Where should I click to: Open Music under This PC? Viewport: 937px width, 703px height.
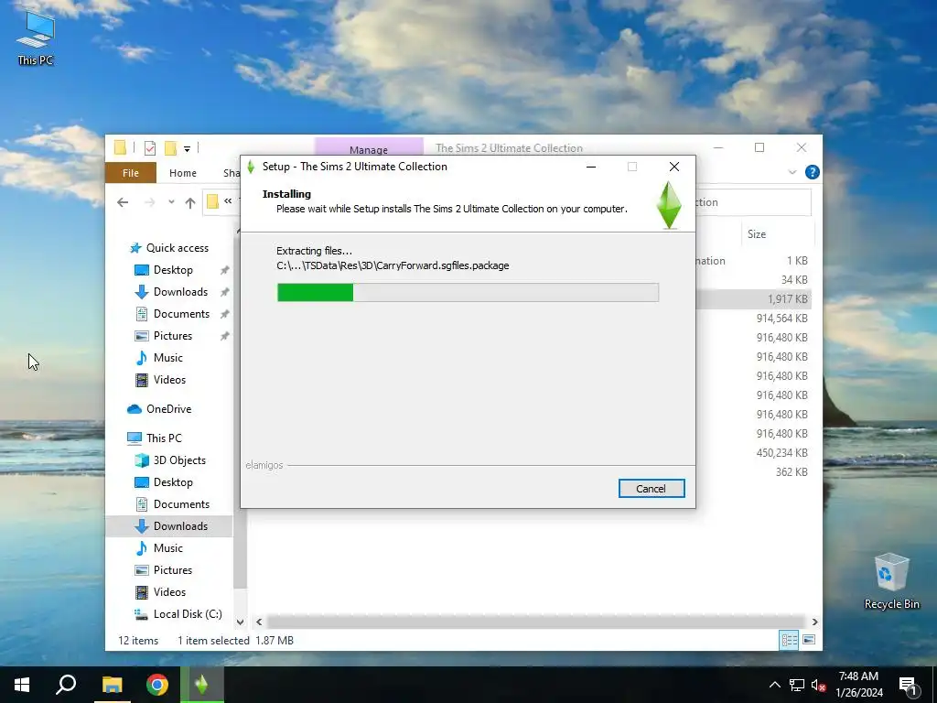159,548
